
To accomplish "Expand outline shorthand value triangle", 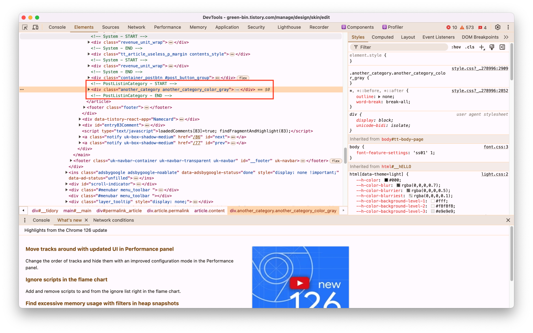I will [379, 96].
